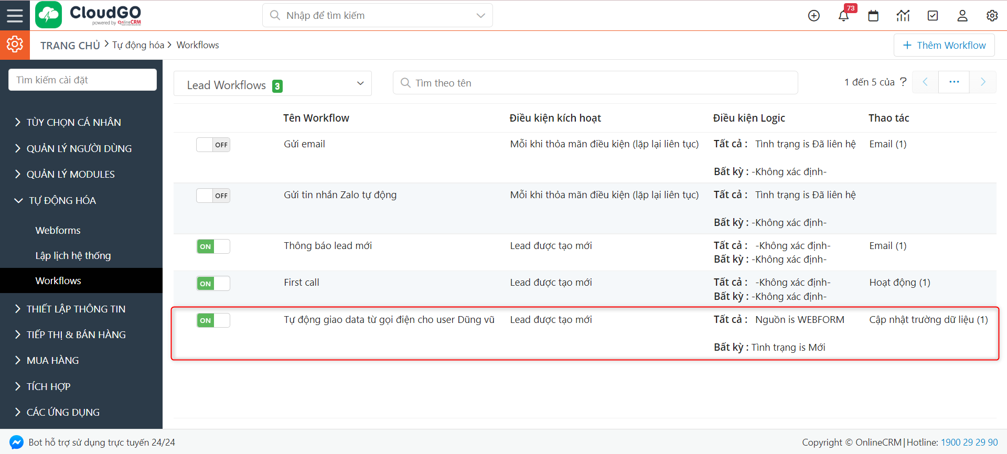Open the Gửi tin nhắn Zalo tự động workflow
Image resolution: width=1007 pixels, height=454 pixels.
point(340,195)
